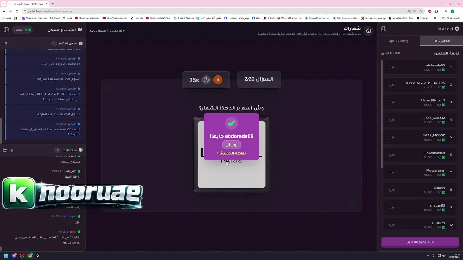
Task: Open the Gmail bookmark
Action: [x=55, y=18]
